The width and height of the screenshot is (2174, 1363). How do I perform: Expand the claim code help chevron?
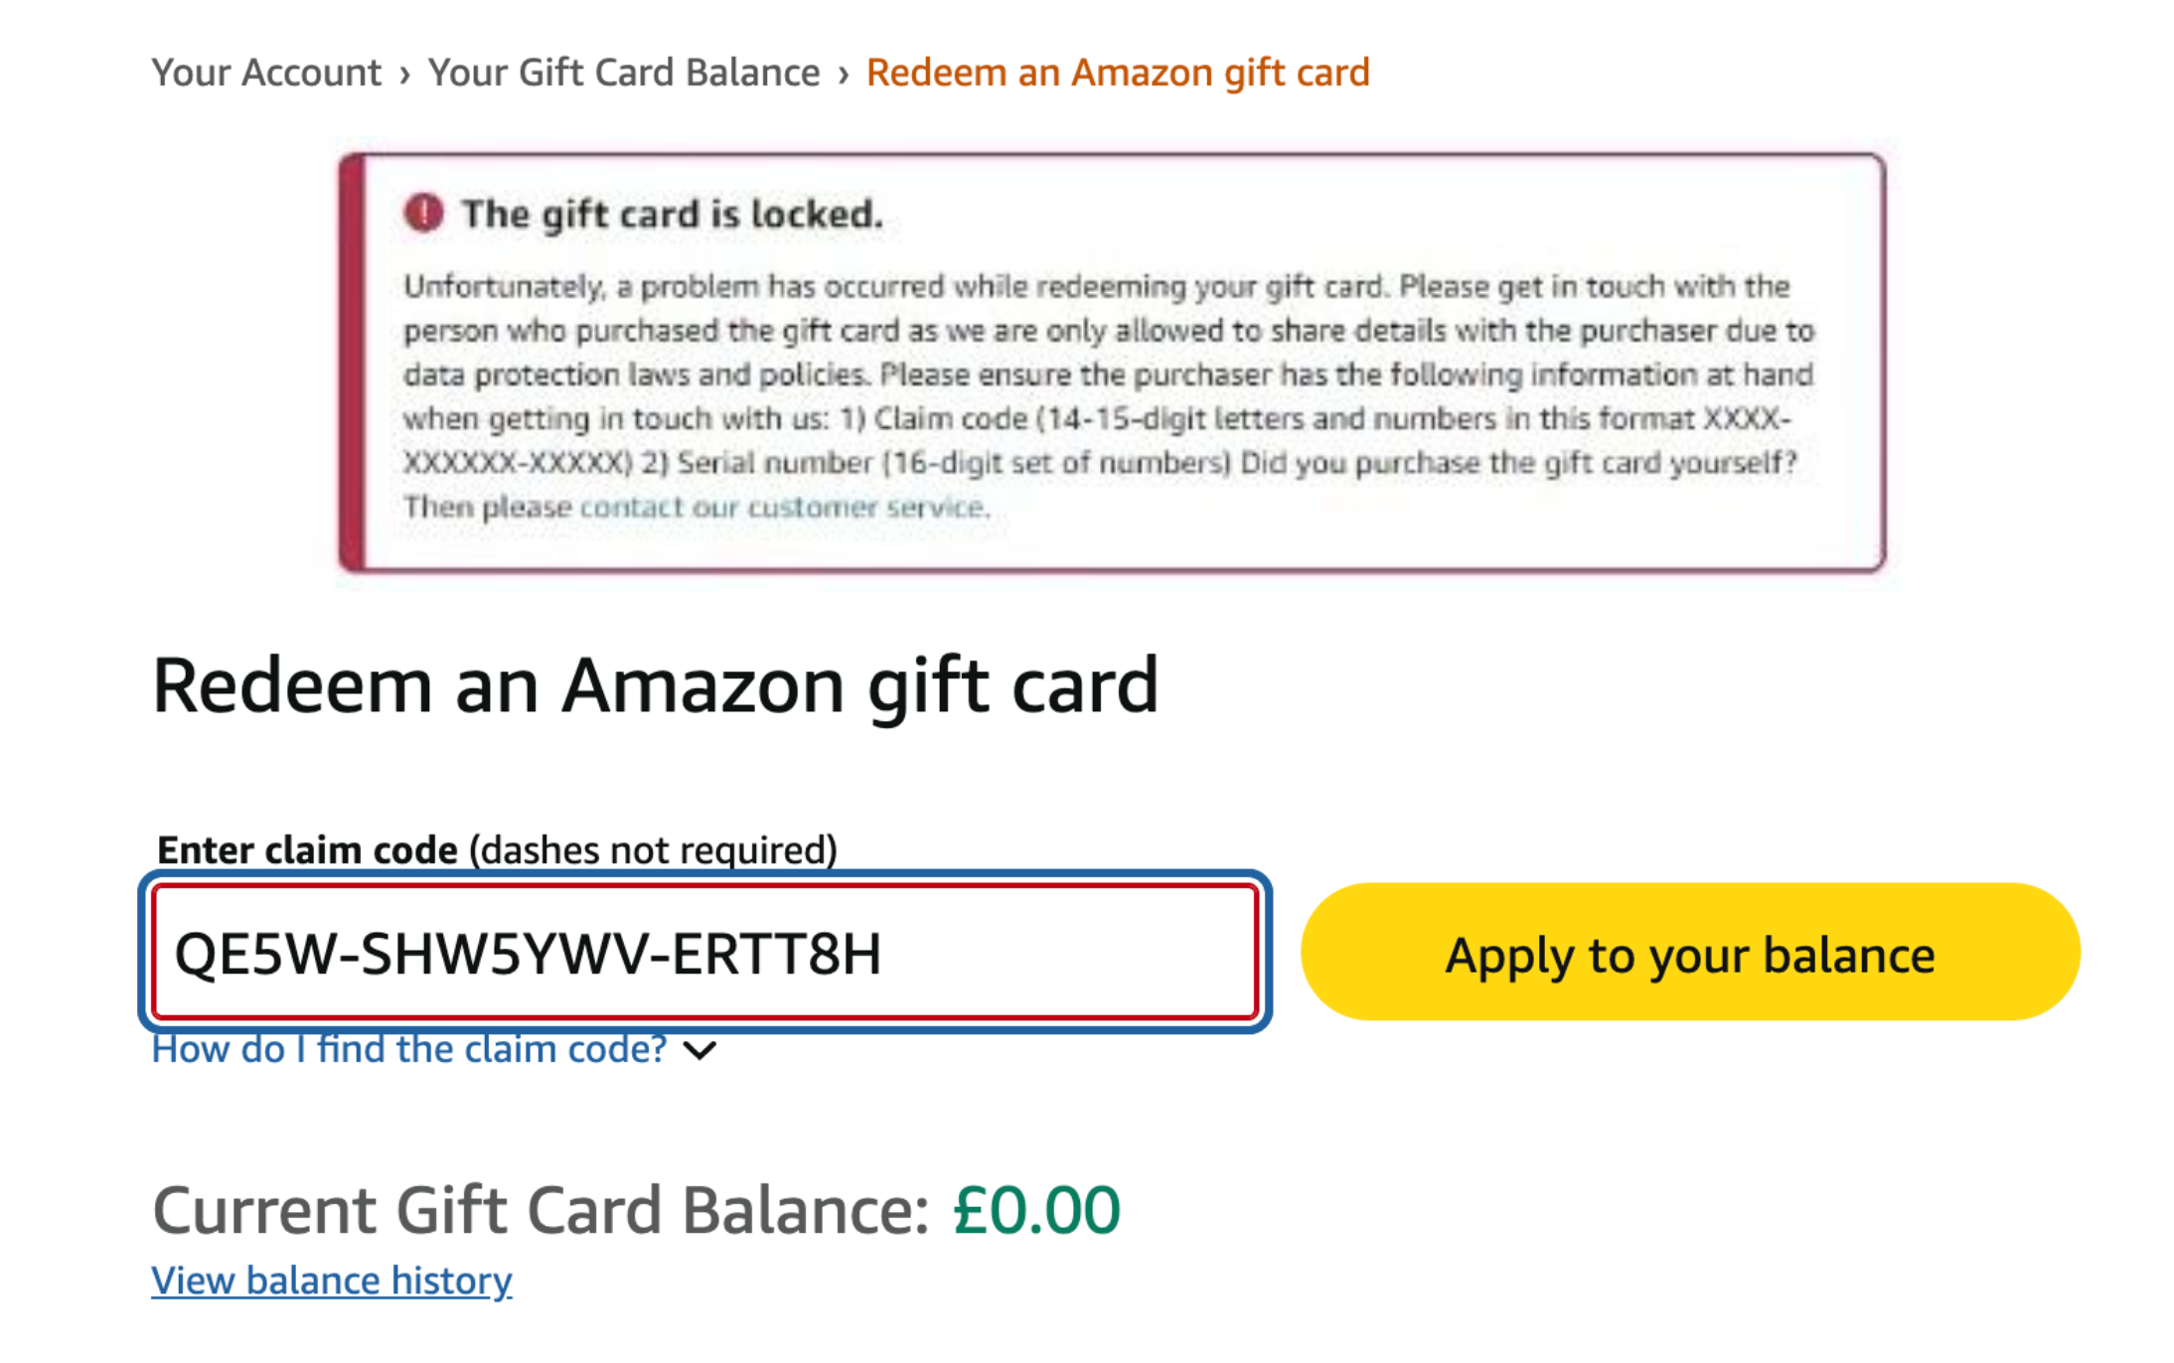pyautogui.click(x=700, y=1051)
